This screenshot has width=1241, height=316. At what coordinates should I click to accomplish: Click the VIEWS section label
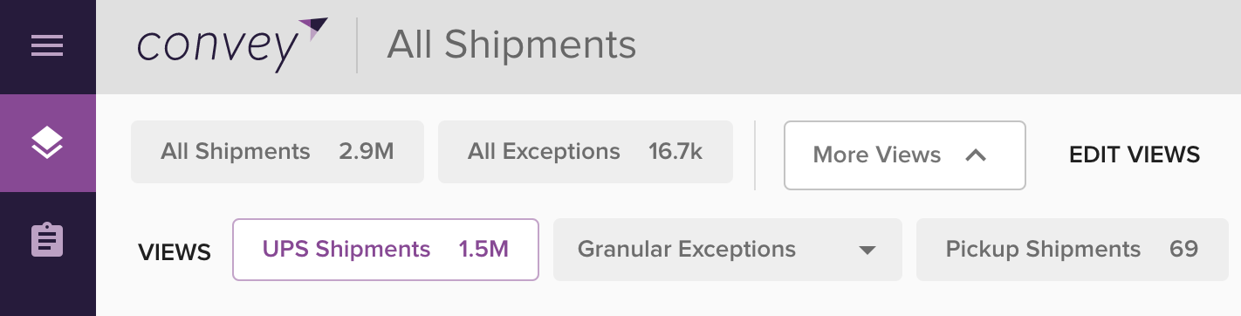[x=175, y=253]
